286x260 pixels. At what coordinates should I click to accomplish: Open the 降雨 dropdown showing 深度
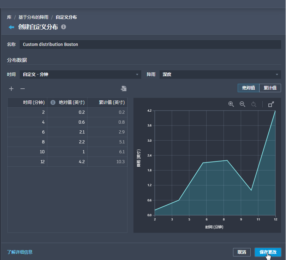pos(220,75)
